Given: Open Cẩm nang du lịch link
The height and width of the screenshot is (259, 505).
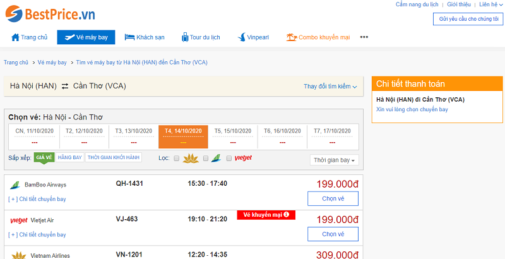Looking at the screenshot, I should pyautogui.click(x=417, y=4).
